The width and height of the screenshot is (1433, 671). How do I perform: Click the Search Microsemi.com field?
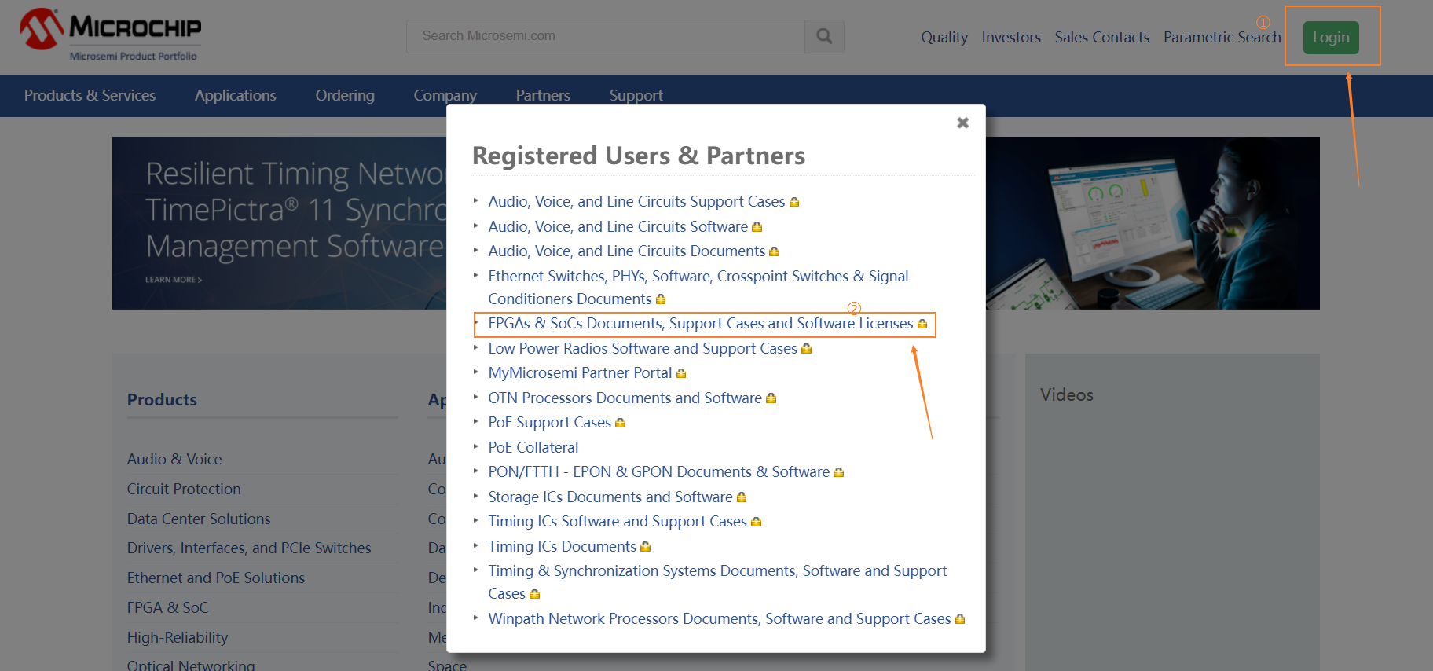(x=606, y=36)
